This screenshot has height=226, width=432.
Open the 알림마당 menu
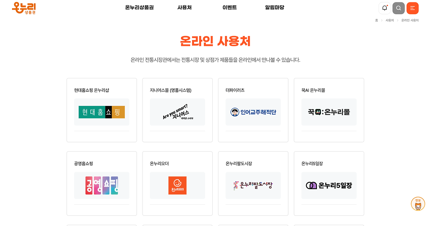[275, 7]
